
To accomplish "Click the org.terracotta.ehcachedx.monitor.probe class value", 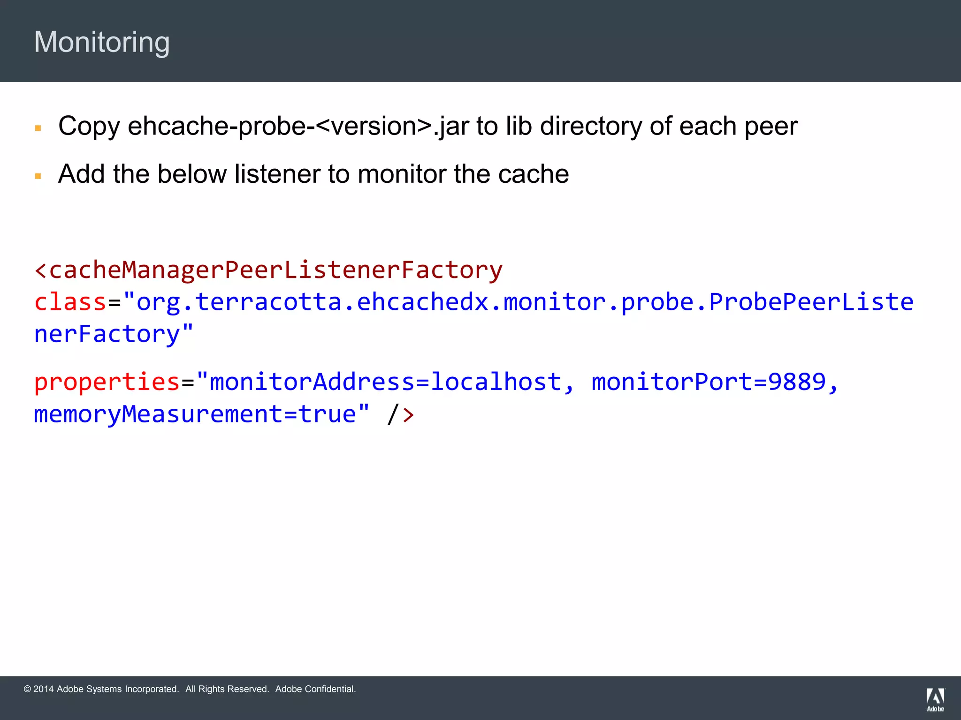I will click(518, 302).
